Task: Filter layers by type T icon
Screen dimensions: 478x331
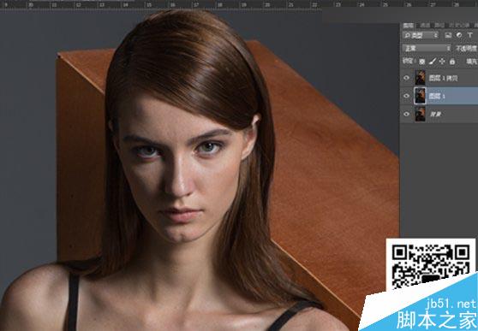Action: pos(469,35)
